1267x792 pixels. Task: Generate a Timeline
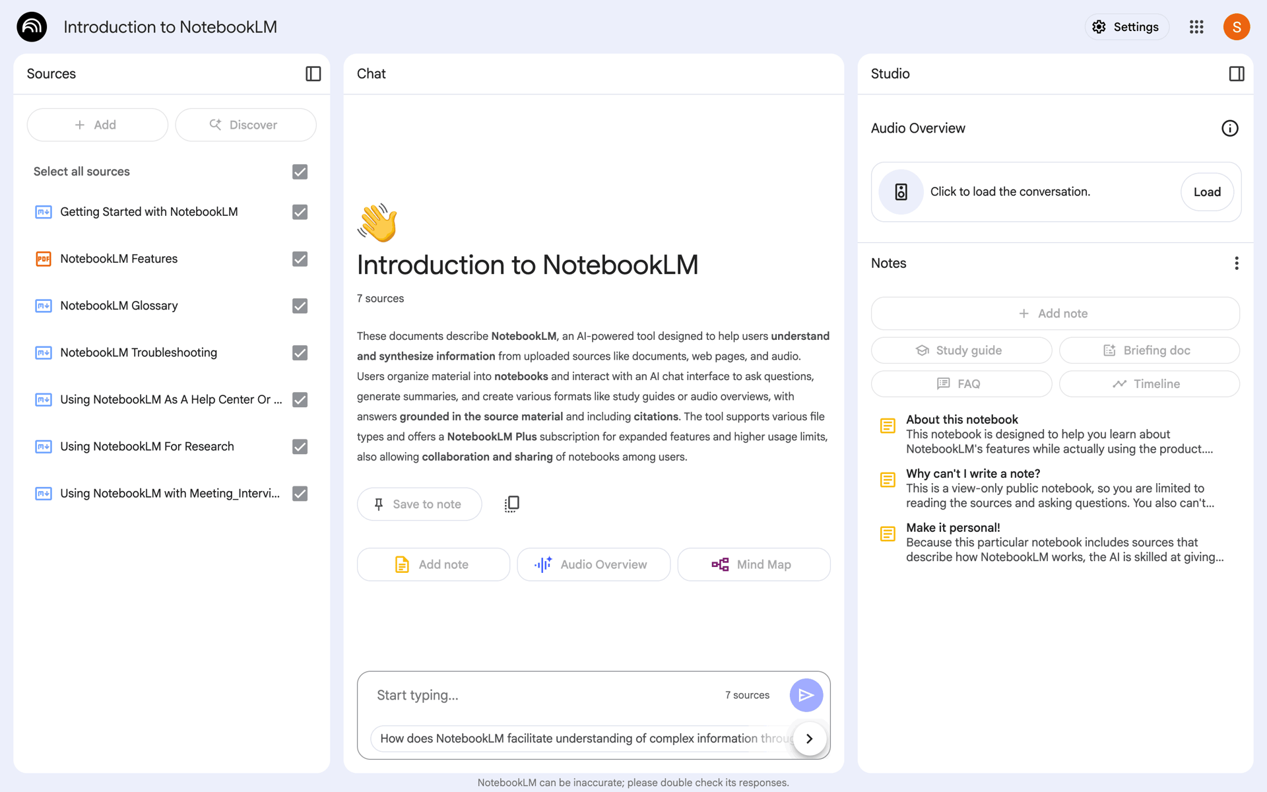1149,384
